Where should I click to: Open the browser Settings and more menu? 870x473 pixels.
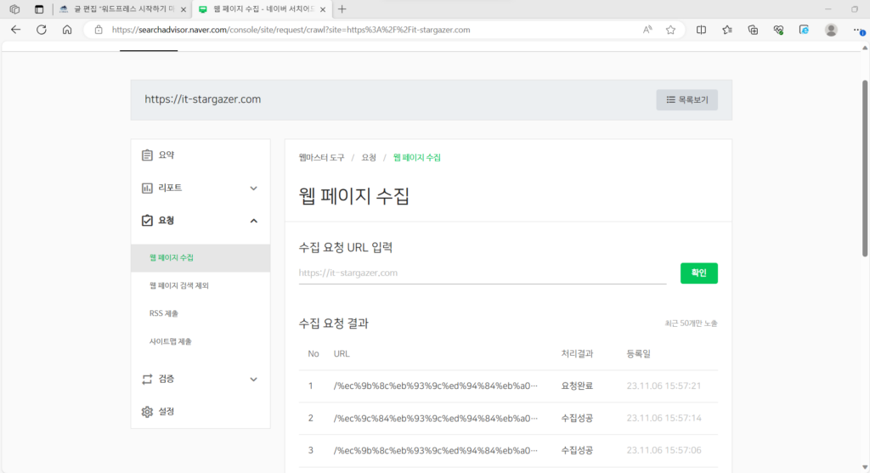coord(858,30)
